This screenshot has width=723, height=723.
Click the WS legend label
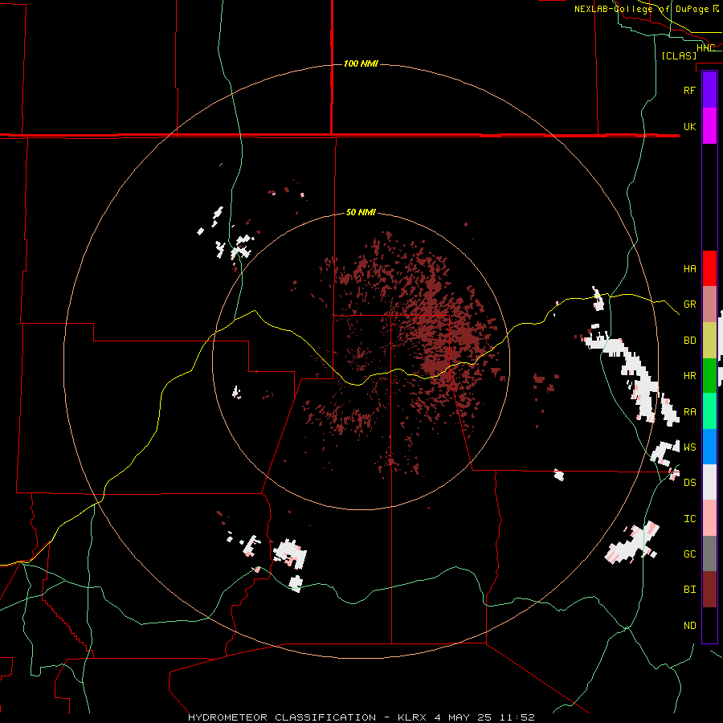pos(689,447)
